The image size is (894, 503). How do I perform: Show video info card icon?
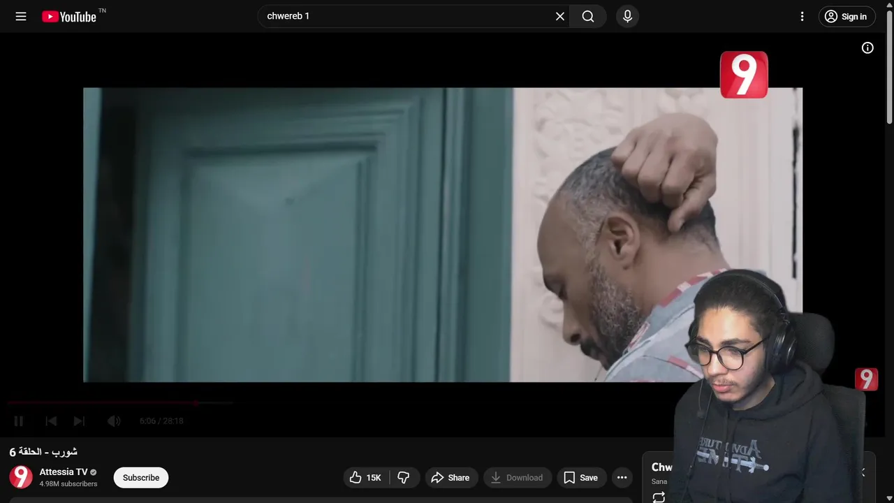(x=867, y=48)
